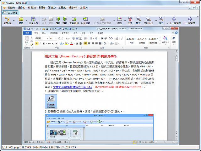
Task: Expand the 瀏覽器 dropdown arrow
Action: pos(14,21)
